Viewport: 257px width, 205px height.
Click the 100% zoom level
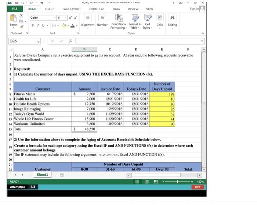click(x=200, y=182)
